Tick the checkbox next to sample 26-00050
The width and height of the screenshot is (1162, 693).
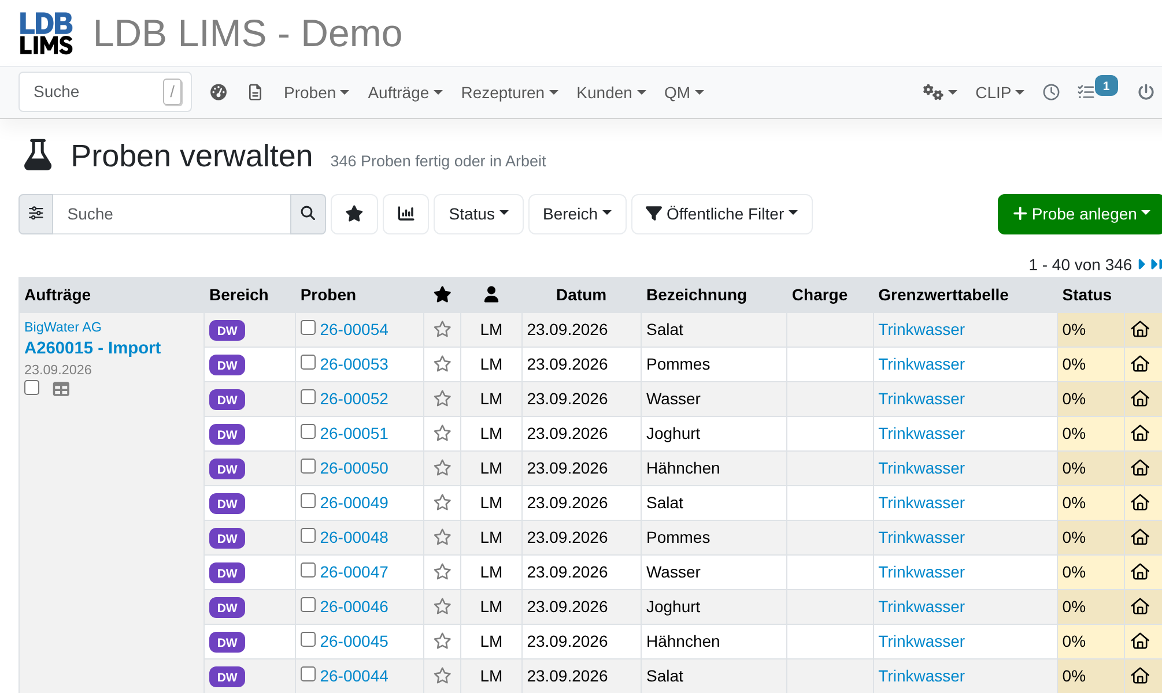click(308, 467)
